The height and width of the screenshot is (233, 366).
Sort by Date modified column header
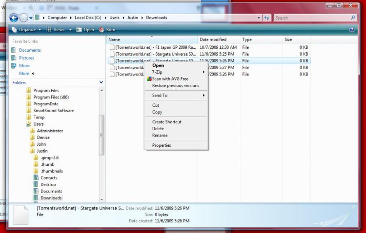[219, 39]
